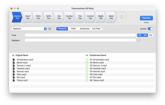Screen dimensions: 165x105
Task: Select the Convert File action step
Action: click(90, 17)
